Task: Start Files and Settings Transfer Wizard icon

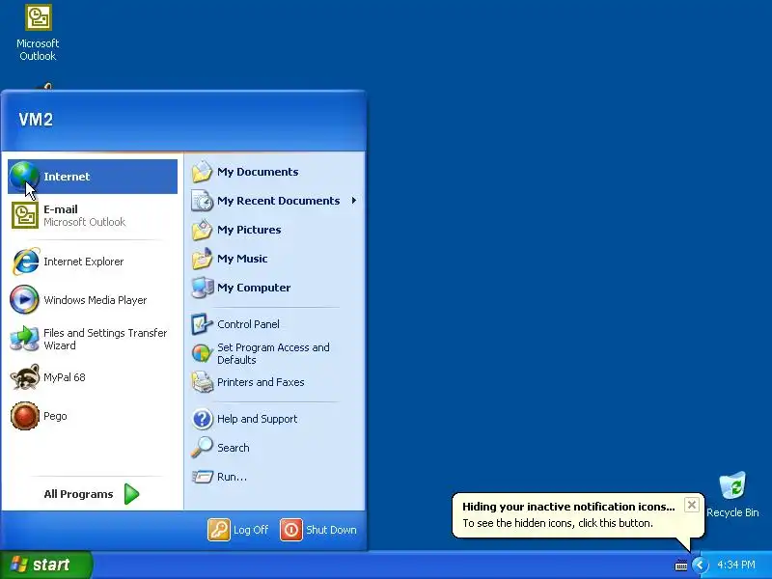Action: [24, 339]
